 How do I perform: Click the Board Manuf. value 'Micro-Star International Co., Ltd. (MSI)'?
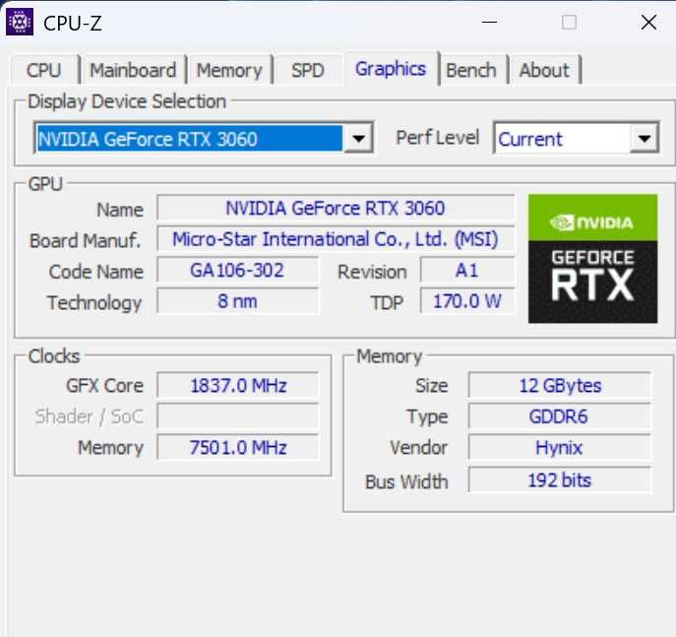point(336,239)
